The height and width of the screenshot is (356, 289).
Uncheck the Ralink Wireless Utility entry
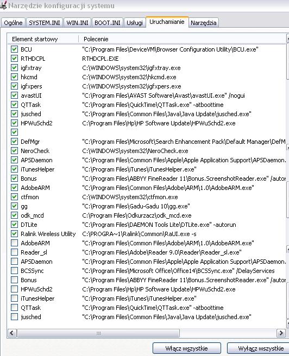tap(14, 234)
